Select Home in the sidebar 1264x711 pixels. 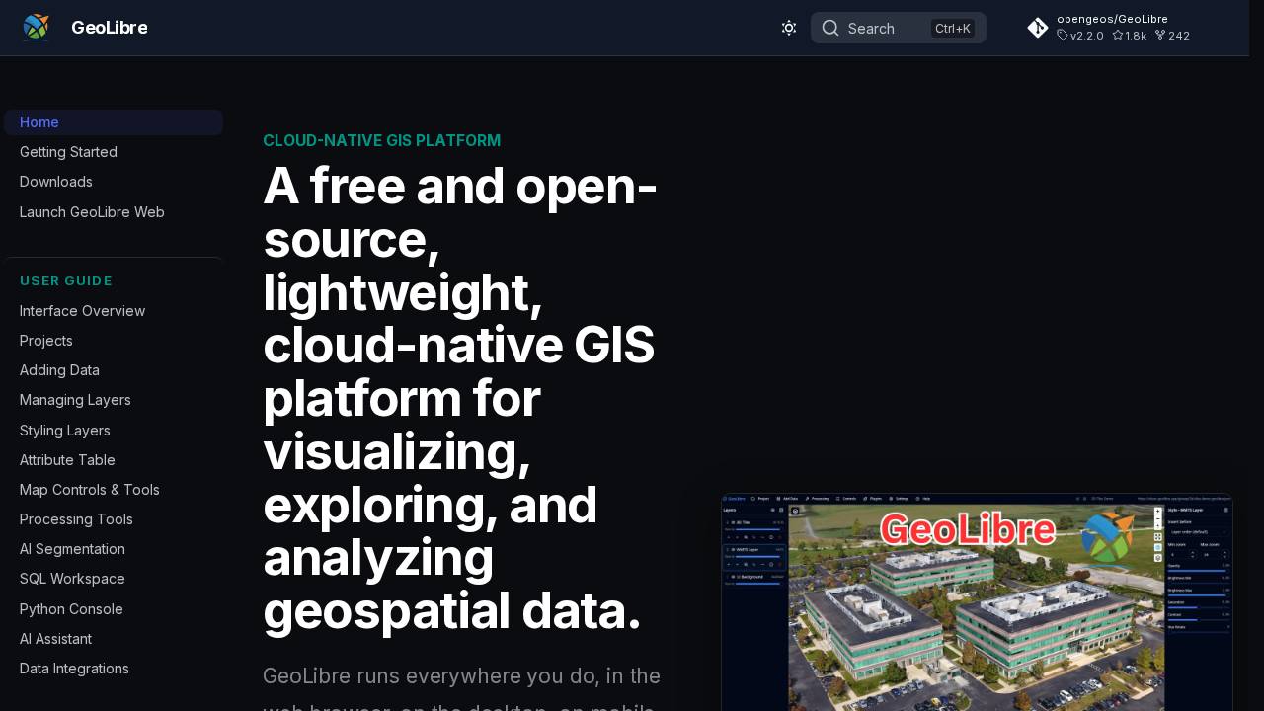(x=114, y=122)
